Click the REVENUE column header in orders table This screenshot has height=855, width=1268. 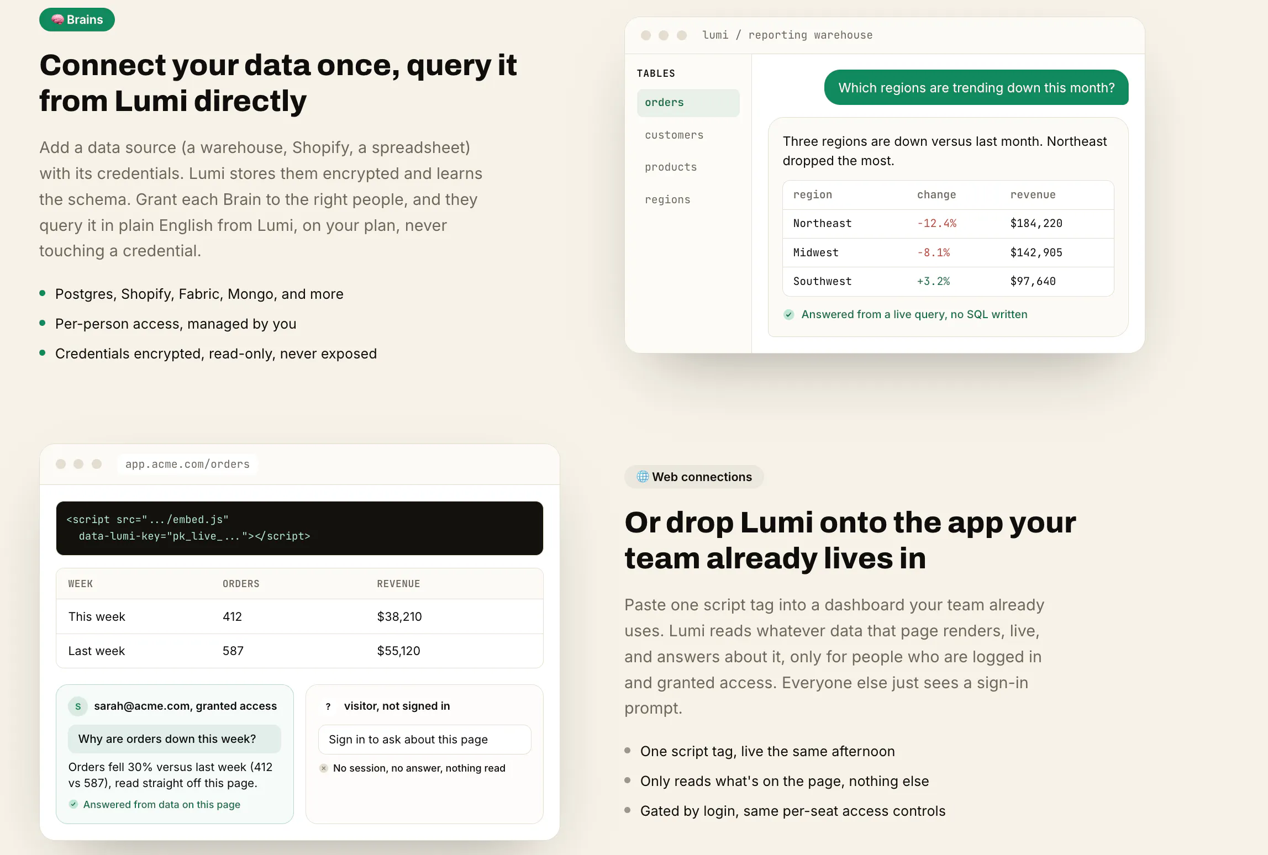point(398,584)
